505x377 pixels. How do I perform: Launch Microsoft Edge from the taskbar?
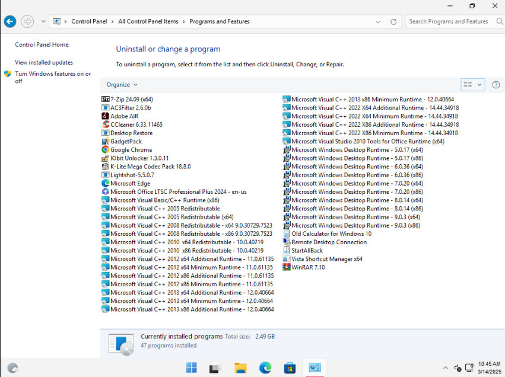point(265,368)
